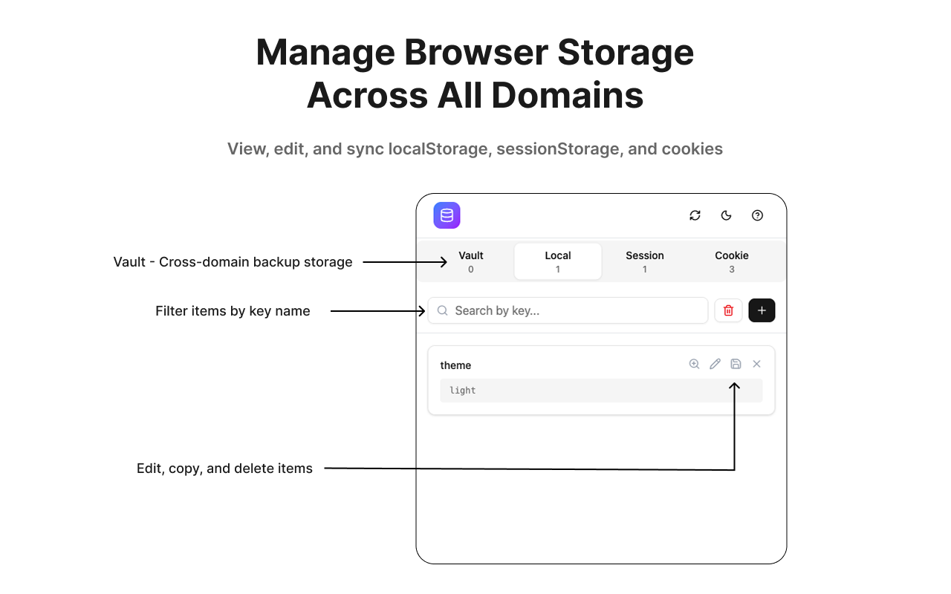Open help via question mark icon
This screenshot has height=594, width=951.
coord(757,215)
